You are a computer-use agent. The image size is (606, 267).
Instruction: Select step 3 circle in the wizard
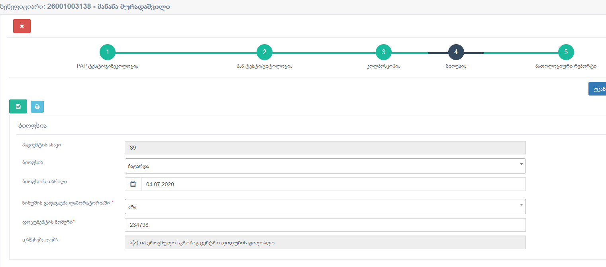[x=383, y=52]
